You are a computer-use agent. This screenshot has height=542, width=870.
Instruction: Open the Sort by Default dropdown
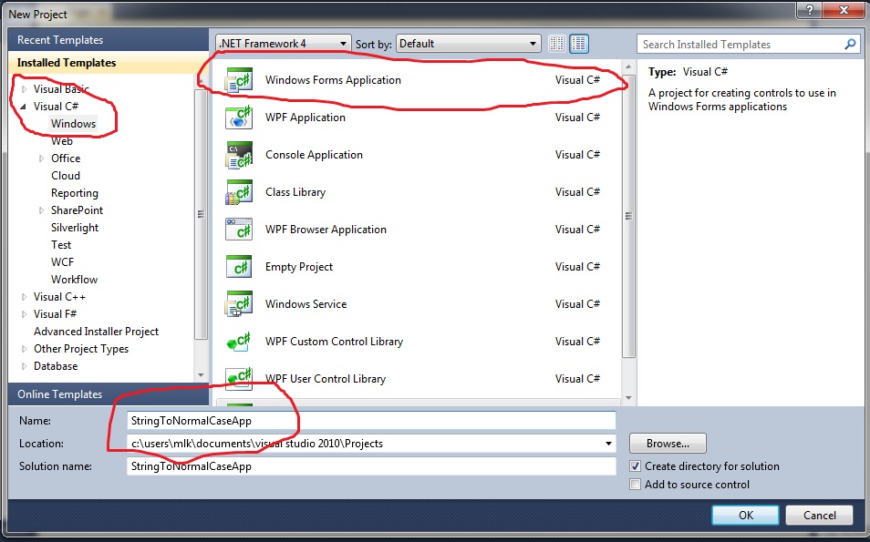468,43
